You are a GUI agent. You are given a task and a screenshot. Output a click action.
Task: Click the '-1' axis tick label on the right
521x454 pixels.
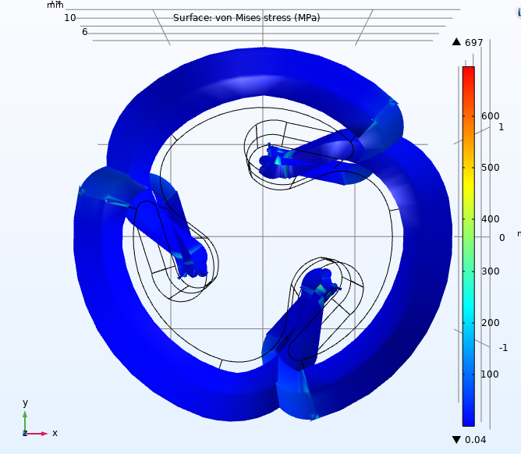[x=504, y=348]
